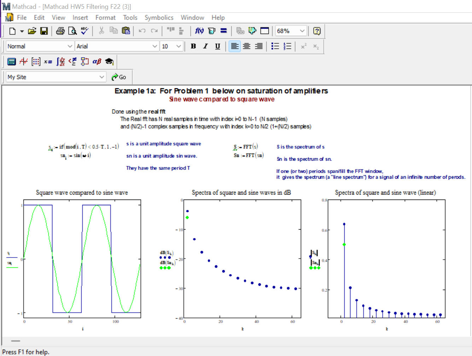
Task: Toggle bulleted list formatting
Action: pyautogui.click(x=275, y=46)
